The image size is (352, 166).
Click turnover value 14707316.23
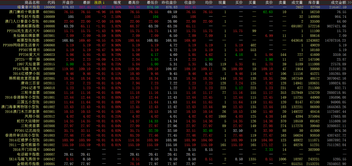point(335,40)
